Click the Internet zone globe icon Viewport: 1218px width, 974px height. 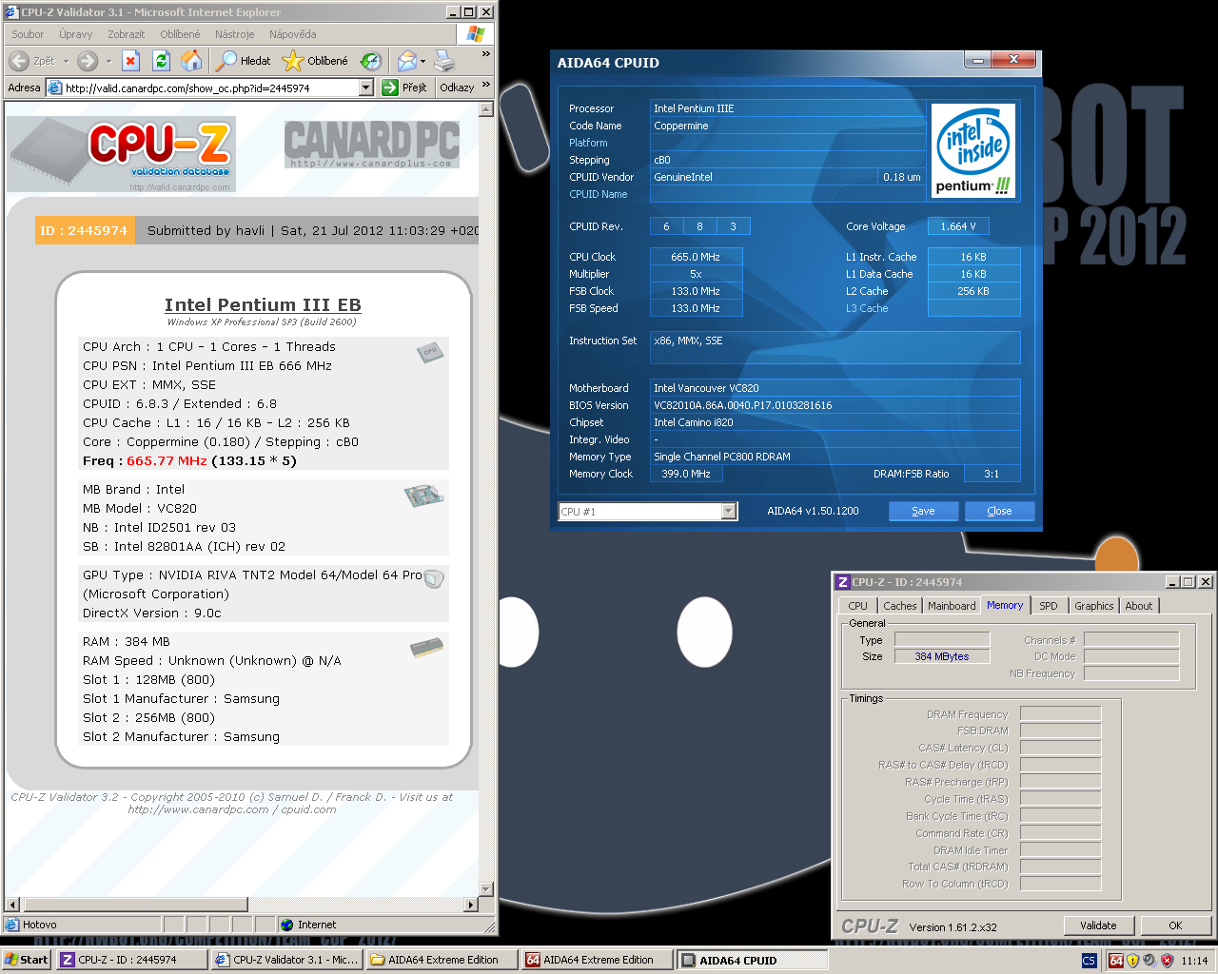coord(286,925)
